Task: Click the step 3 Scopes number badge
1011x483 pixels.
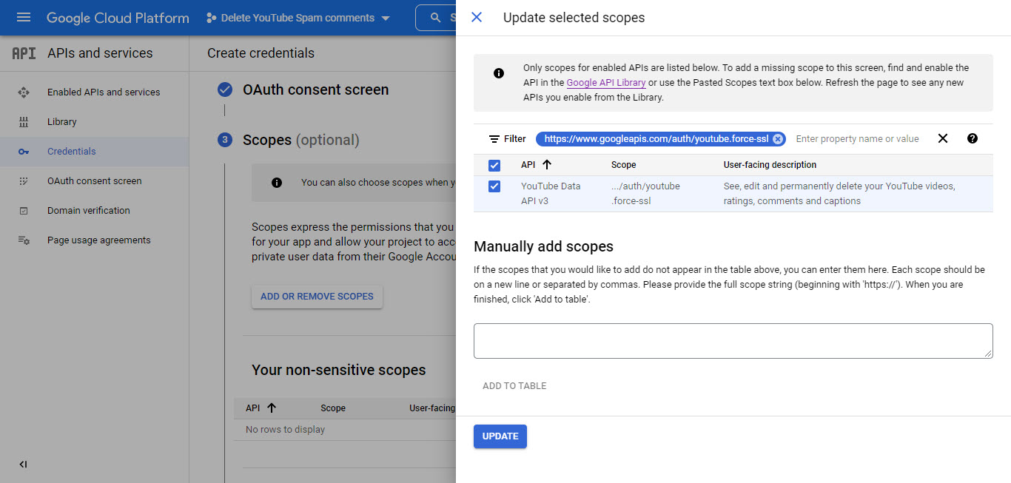Action: pyautogui.click(x=225, y=140)
